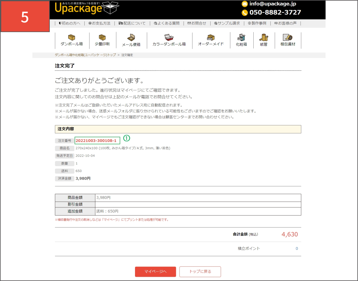Click the 注文完了 heading
The image size is (358, 281).
[x=65, y=66]
